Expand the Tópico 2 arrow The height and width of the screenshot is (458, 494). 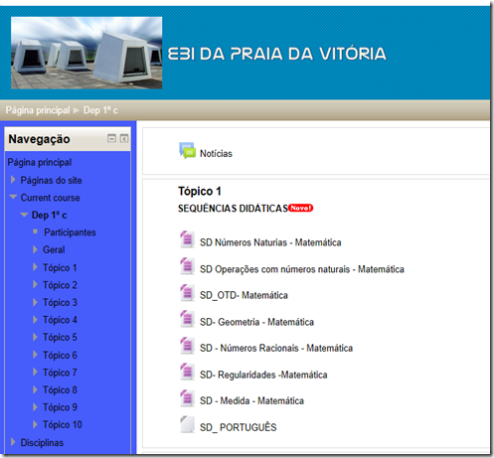coord(35,285)
